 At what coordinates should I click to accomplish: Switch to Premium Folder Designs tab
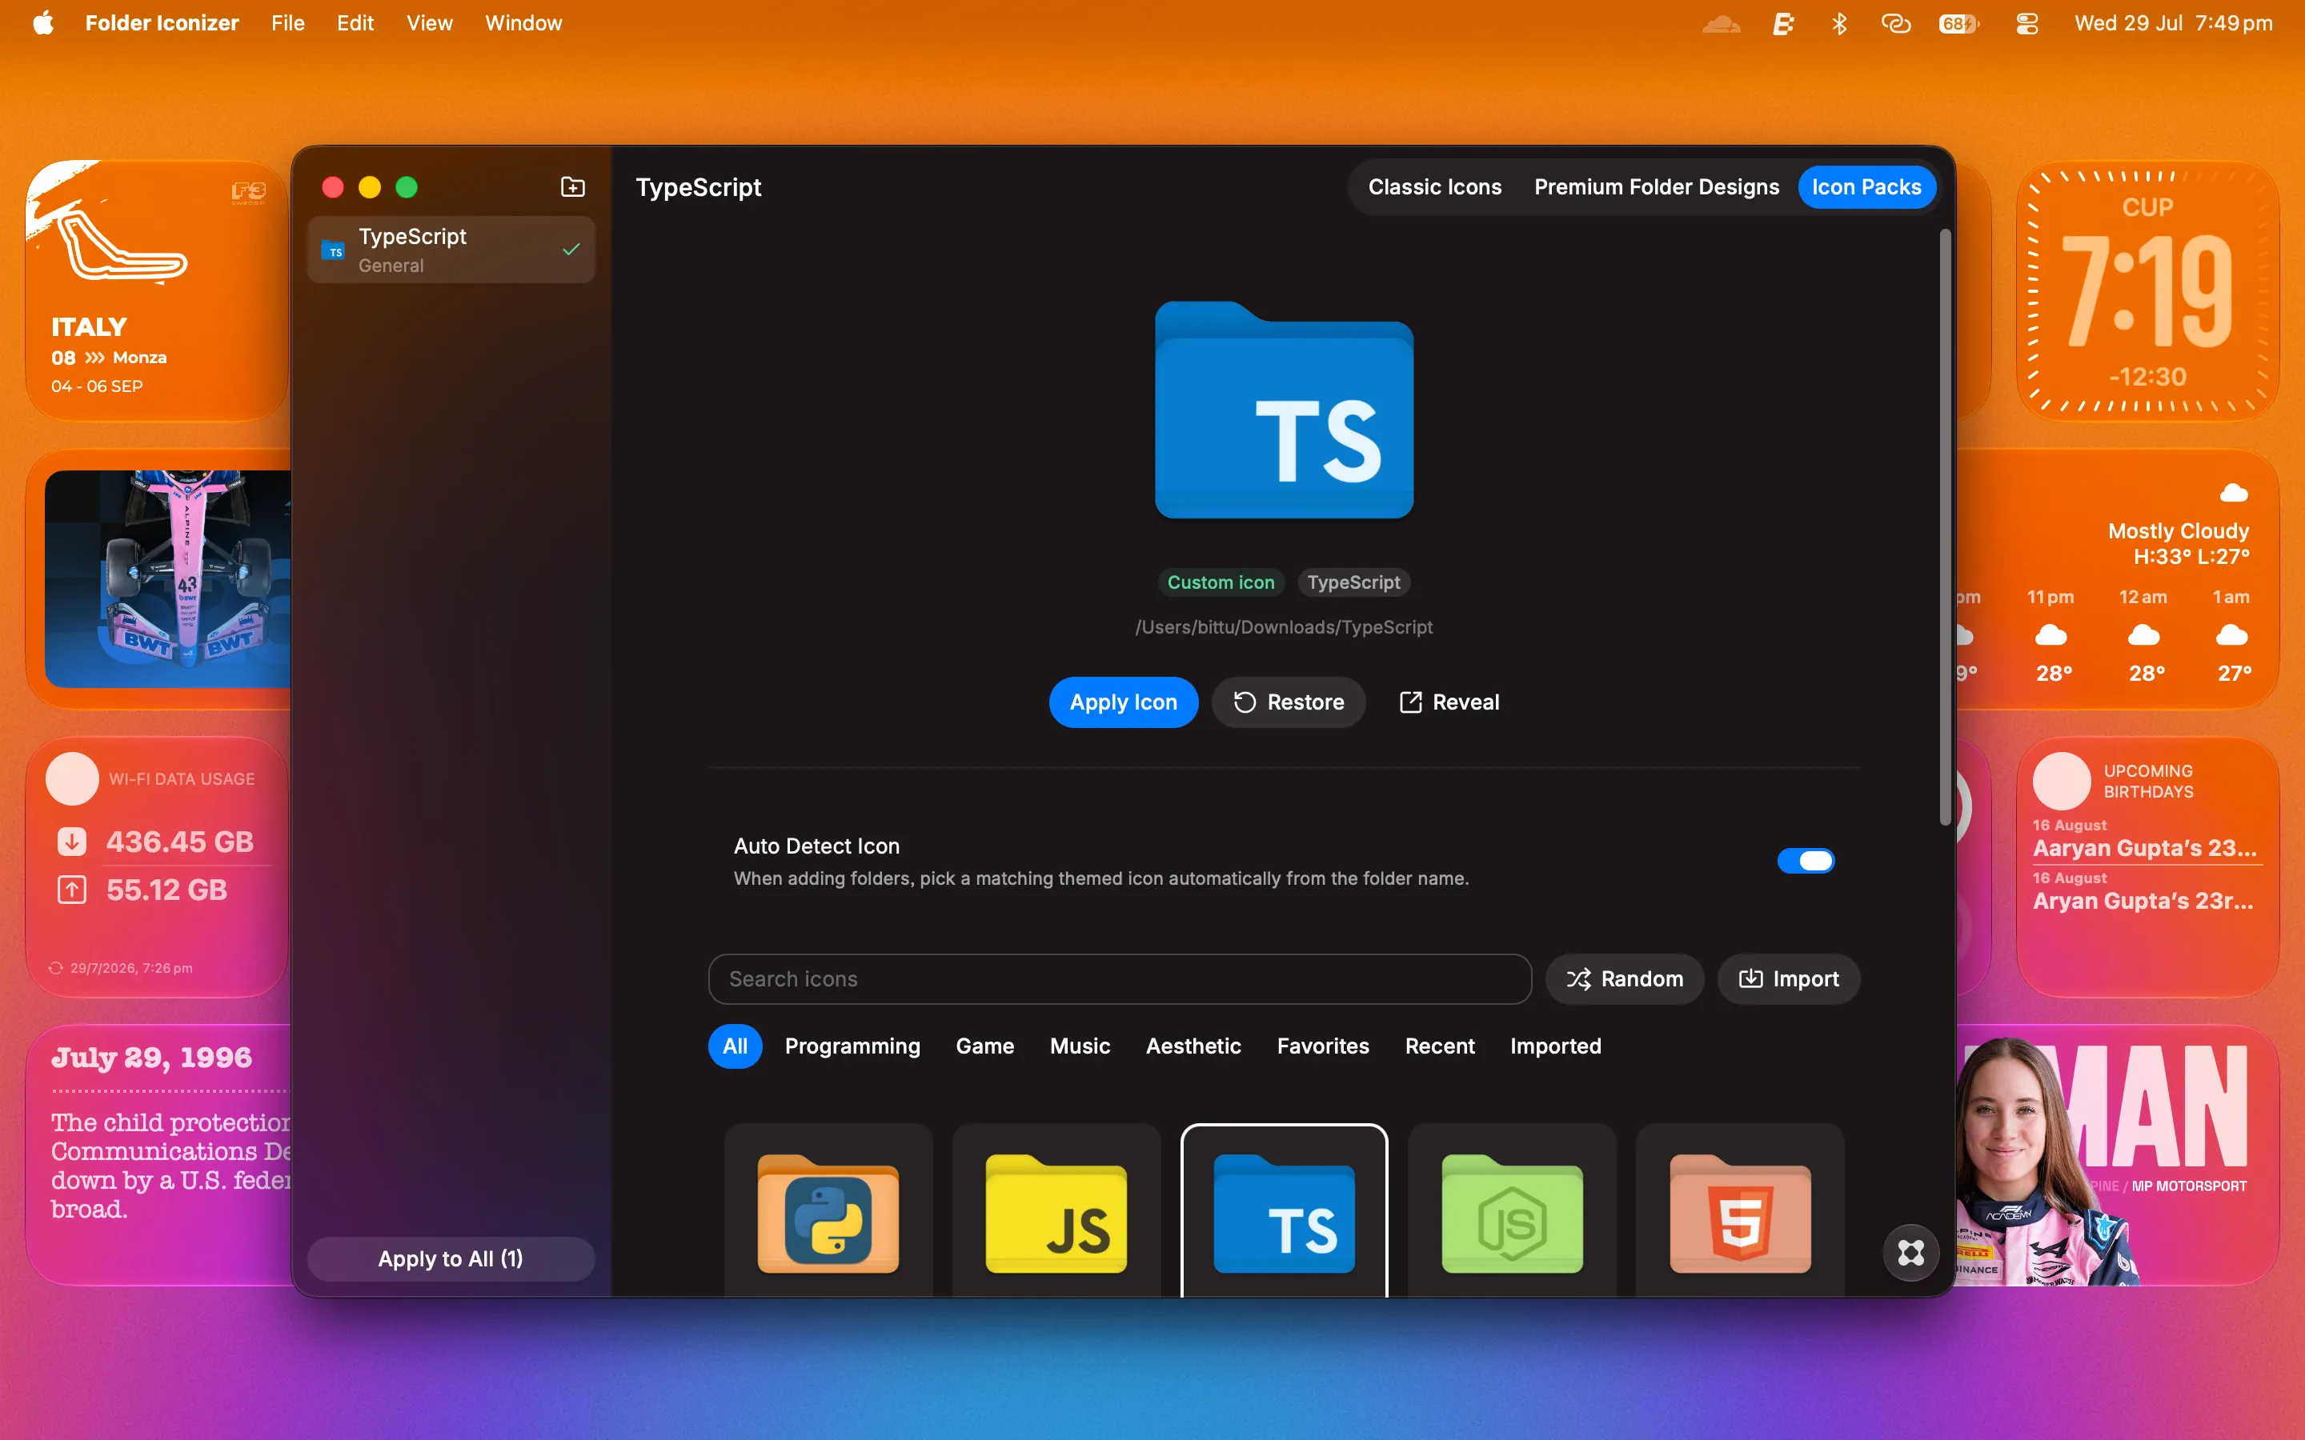1657,186
